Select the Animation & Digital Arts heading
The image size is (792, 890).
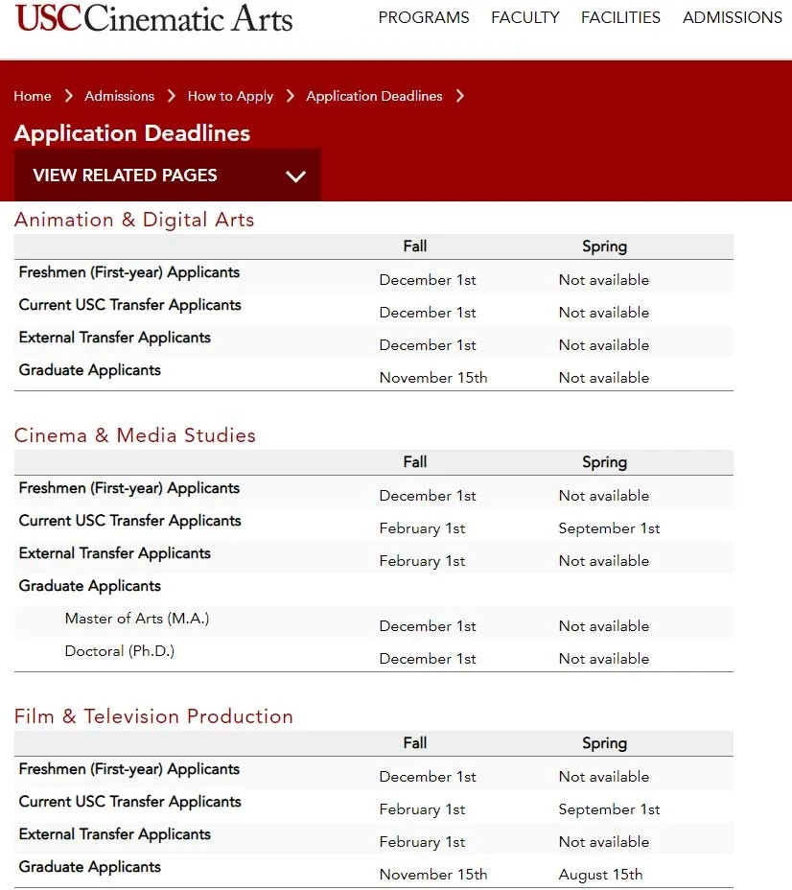click(x=134, y=220)
